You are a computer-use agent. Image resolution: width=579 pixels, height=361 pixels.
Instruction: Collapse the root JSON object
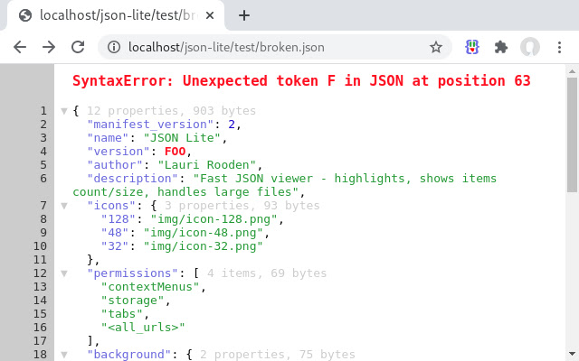63,111
